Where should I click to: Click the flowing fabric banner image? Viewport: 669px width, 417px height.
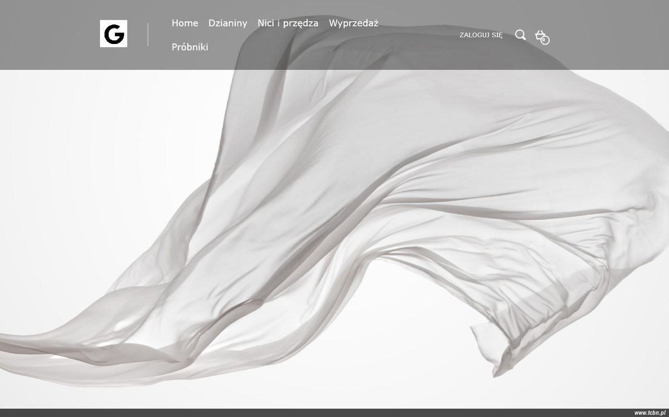pos(334,204)
